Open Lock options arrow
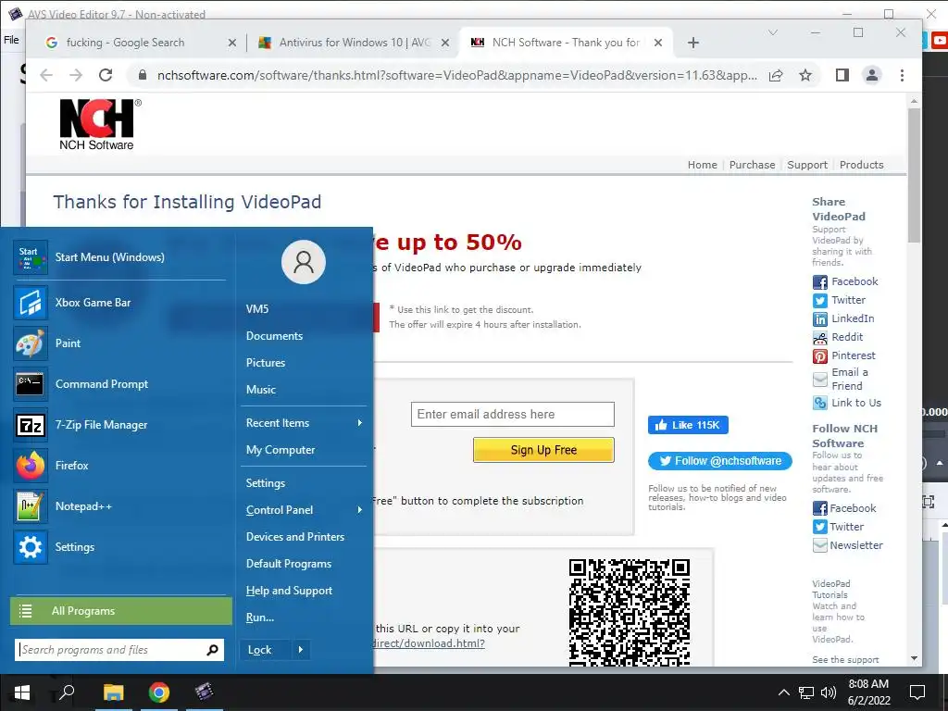The height and width of the screenshot is (711, 948). [x=301, y=650]
